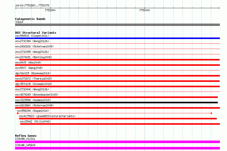Viewport: 227px width, 151px height.
Task: Click the chr10:7751863..7752078 region label
Action: [x=32, y=5]
